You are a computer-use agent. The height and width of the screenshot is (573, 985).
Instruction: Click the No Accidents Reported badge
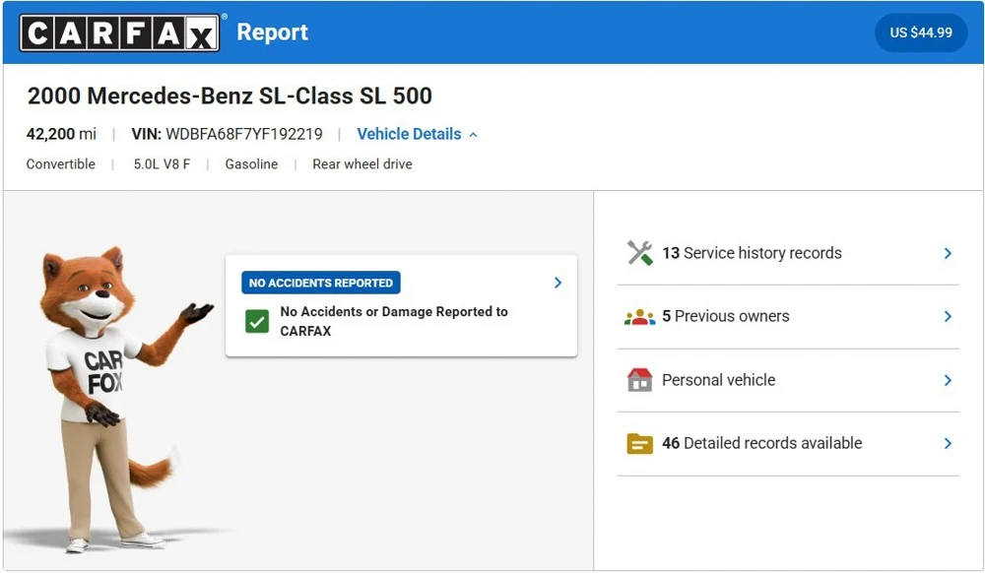[x=321, y=283]
